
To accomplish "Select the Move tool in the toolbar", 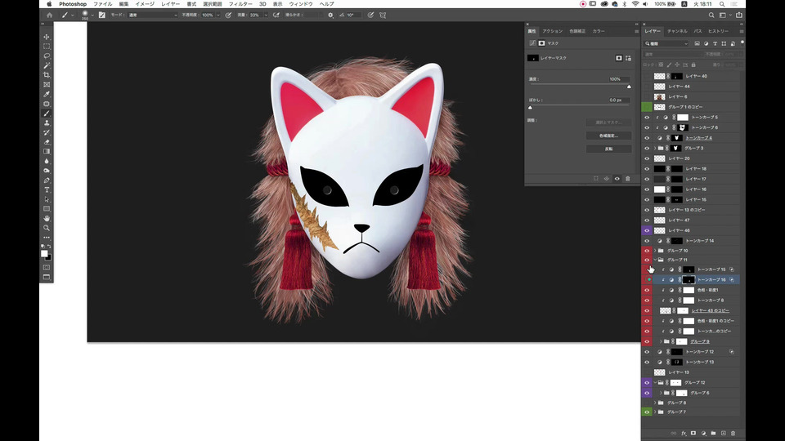I will point(47,37).
